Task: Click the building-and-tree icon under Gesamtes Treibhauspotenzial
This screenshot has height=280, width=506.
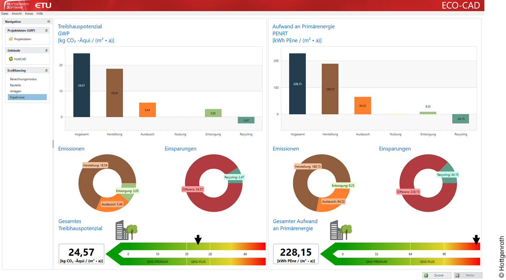Action: pos(126,230)
